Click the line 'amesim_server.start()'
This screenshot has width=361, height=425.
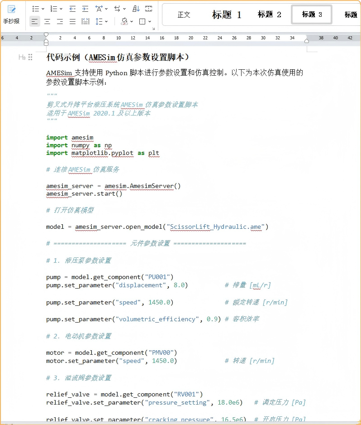coord(84,194)
